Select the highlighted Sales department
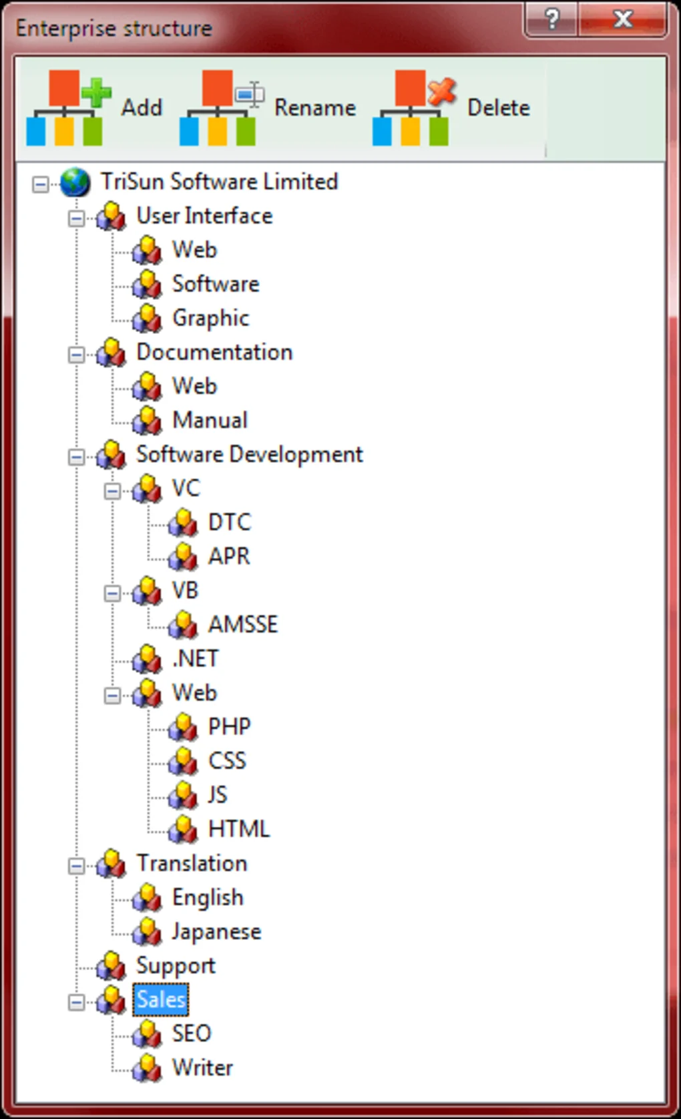681x1119 pixels. click(161, 1000)
